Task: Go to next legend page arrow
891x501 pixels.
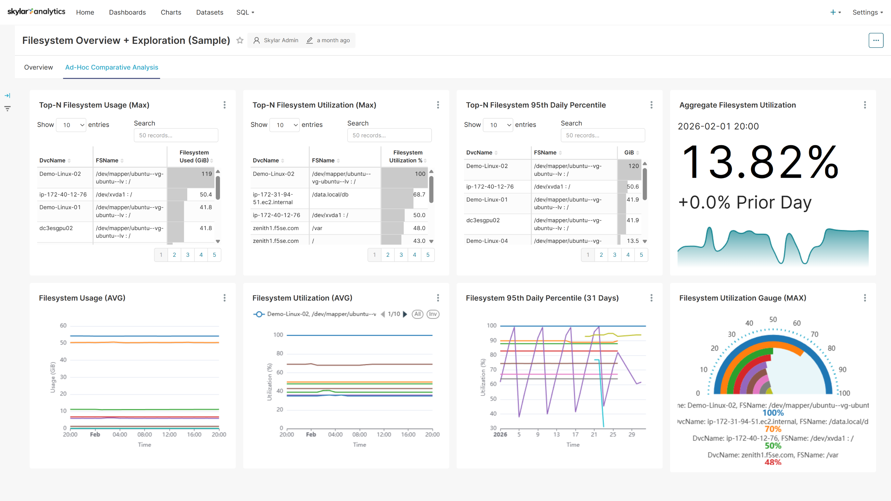Action: click(405, 314)
